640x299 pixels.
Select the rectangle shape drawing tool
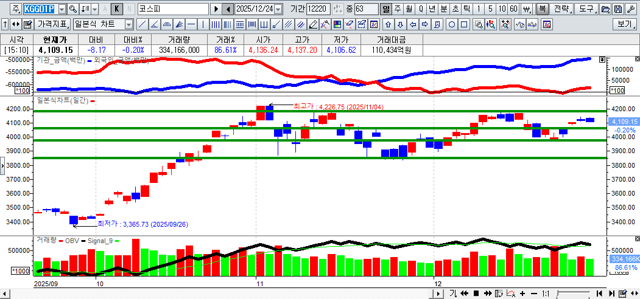point(464,24)
